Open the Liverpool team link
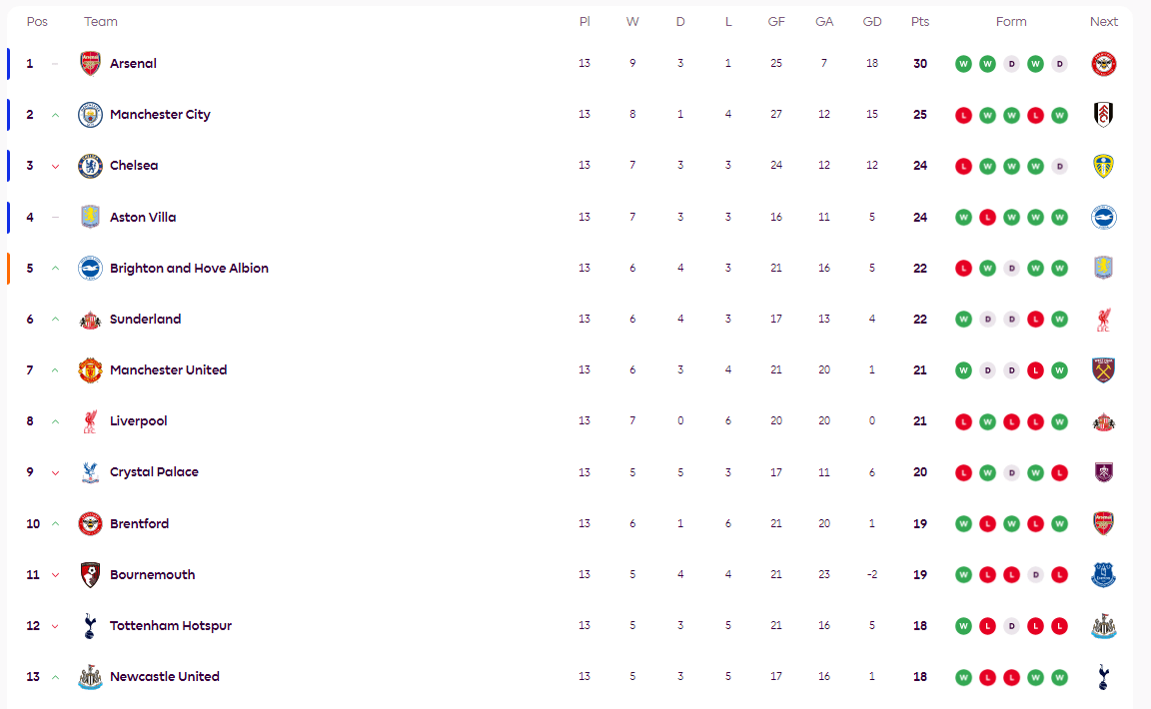Image resolution: width=1151 pixels, height=709 pixels. point(138,421)
